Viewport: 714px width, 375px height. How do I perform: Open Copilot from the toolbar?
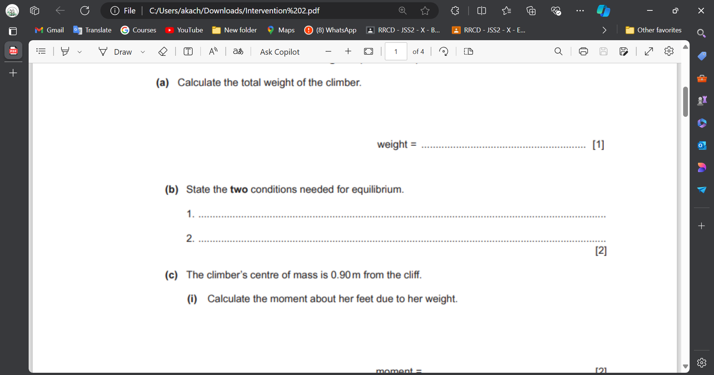[603, 11]
